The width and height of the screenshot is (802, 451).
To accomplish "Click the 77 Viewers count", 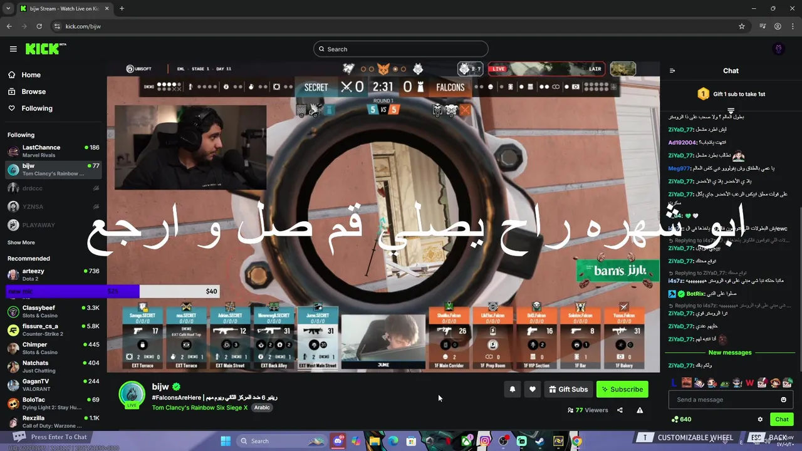I will pos(588,410).
